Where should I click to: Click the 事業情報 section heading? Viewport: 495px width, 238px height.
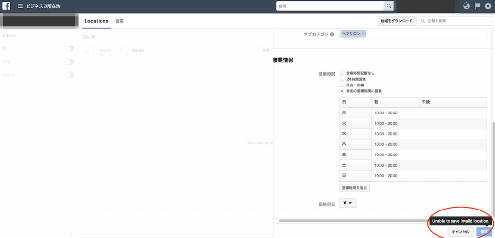point(283,60)
